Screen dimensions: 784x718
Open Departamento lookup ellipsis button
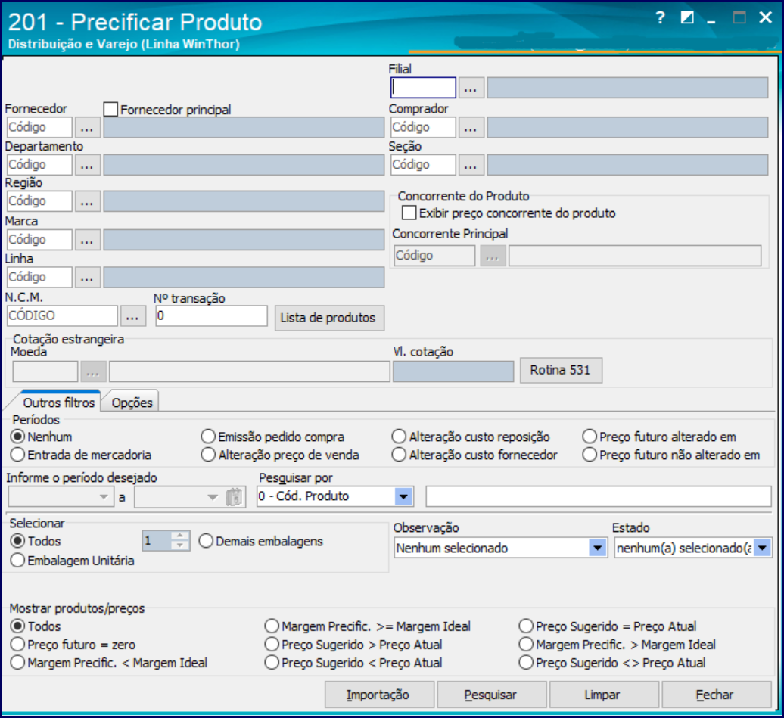tap(87, 165)
